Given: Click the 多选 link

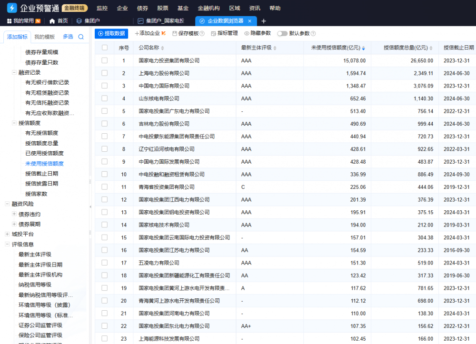Looking at the screenshot, I should click(x=68, y=37).
